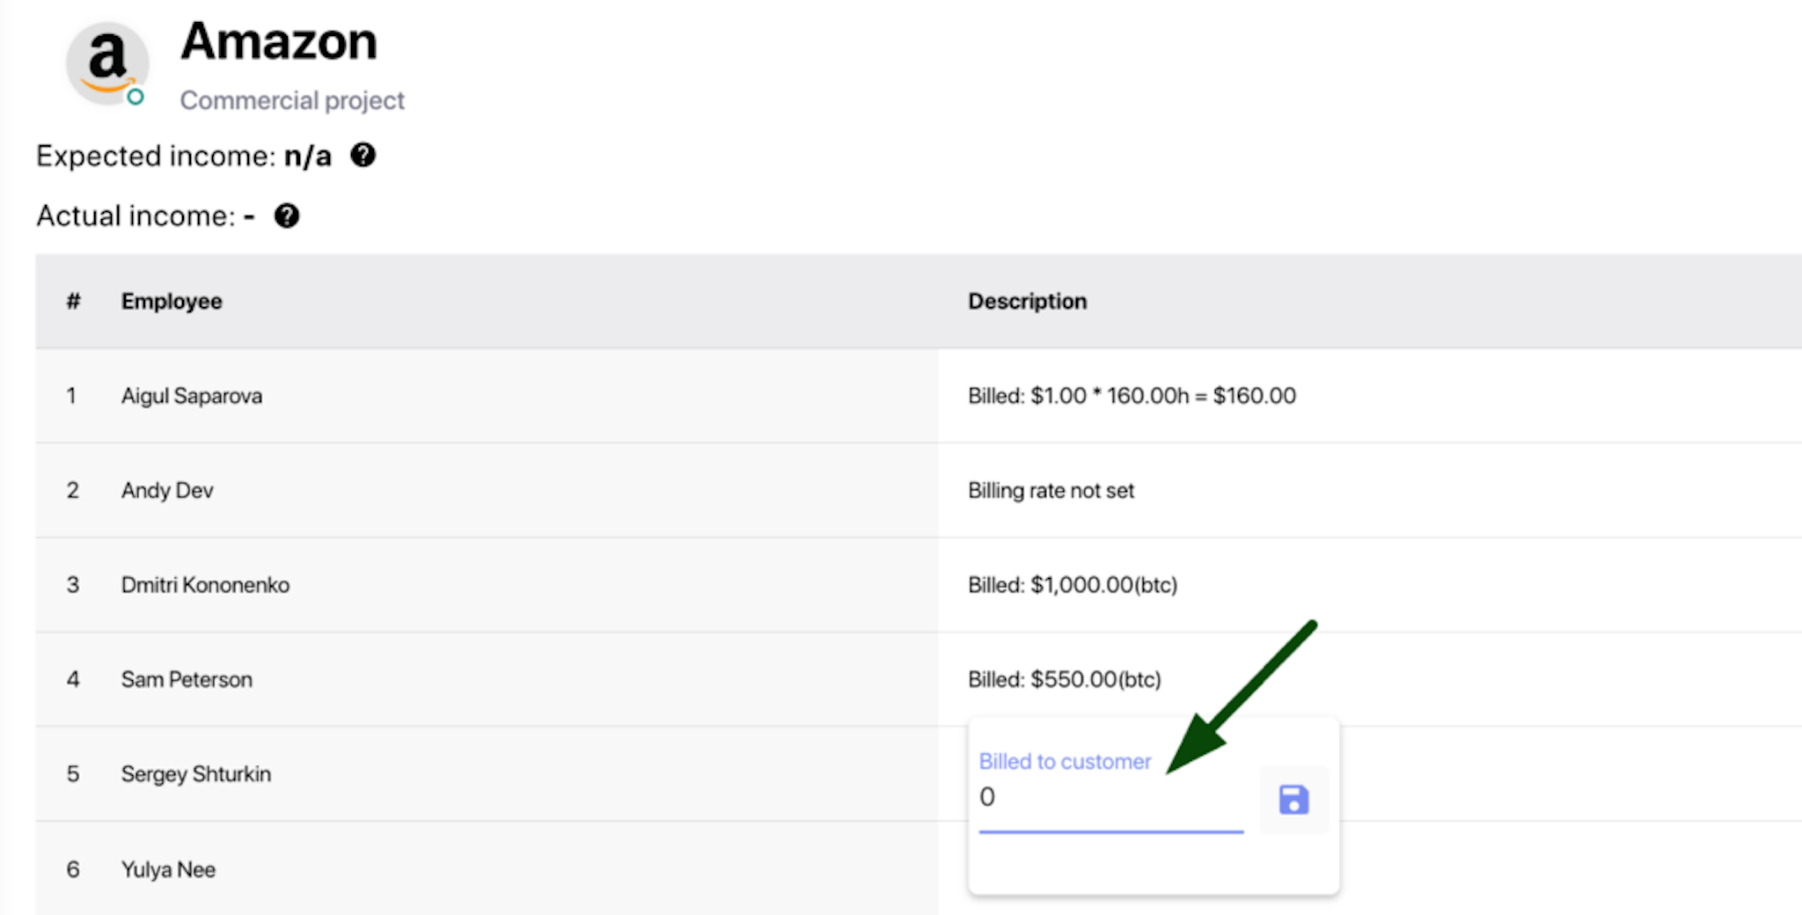Click the Commercial project subtitle
The height and width of the screenshot is (915, 1802).
coord(292,100)
